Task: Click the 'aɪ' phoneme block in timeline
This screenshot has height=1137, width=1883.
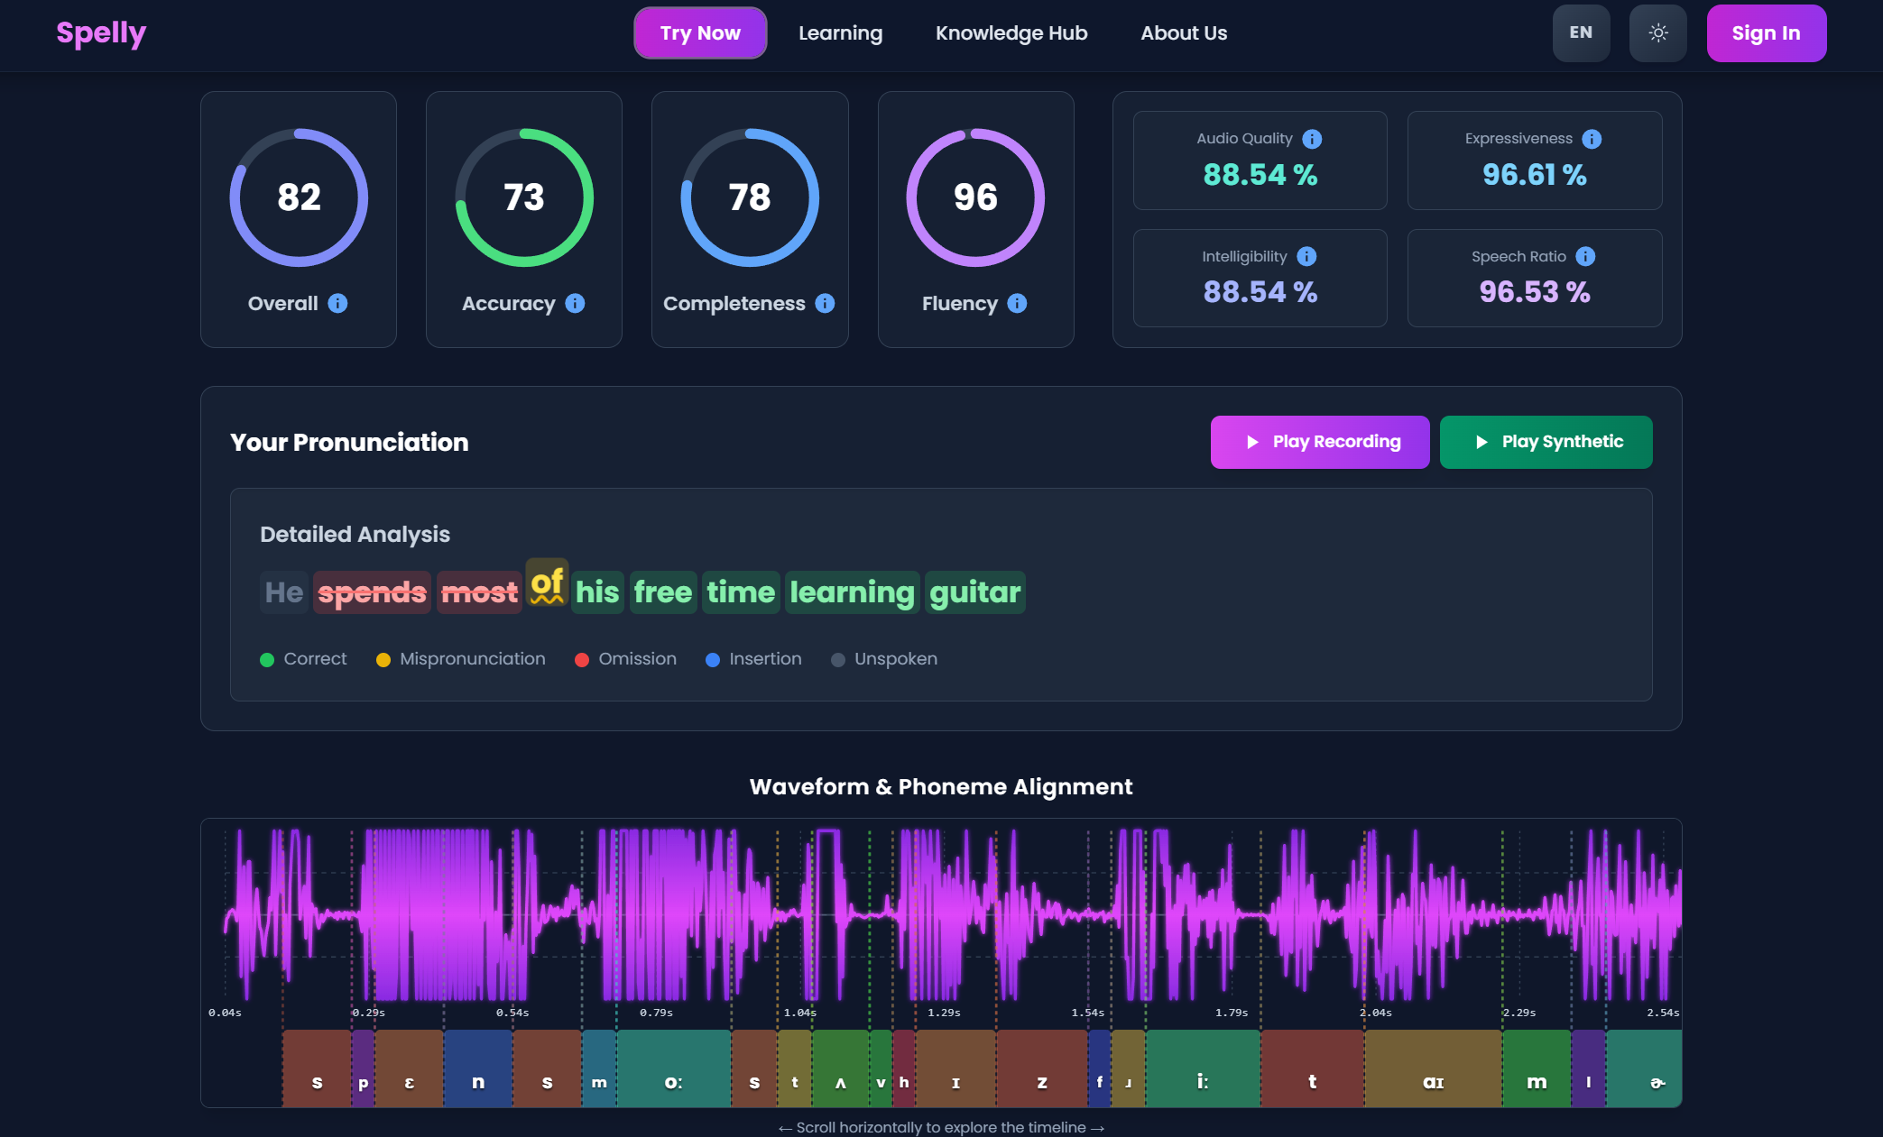Action: [x=1433, y=1069]
